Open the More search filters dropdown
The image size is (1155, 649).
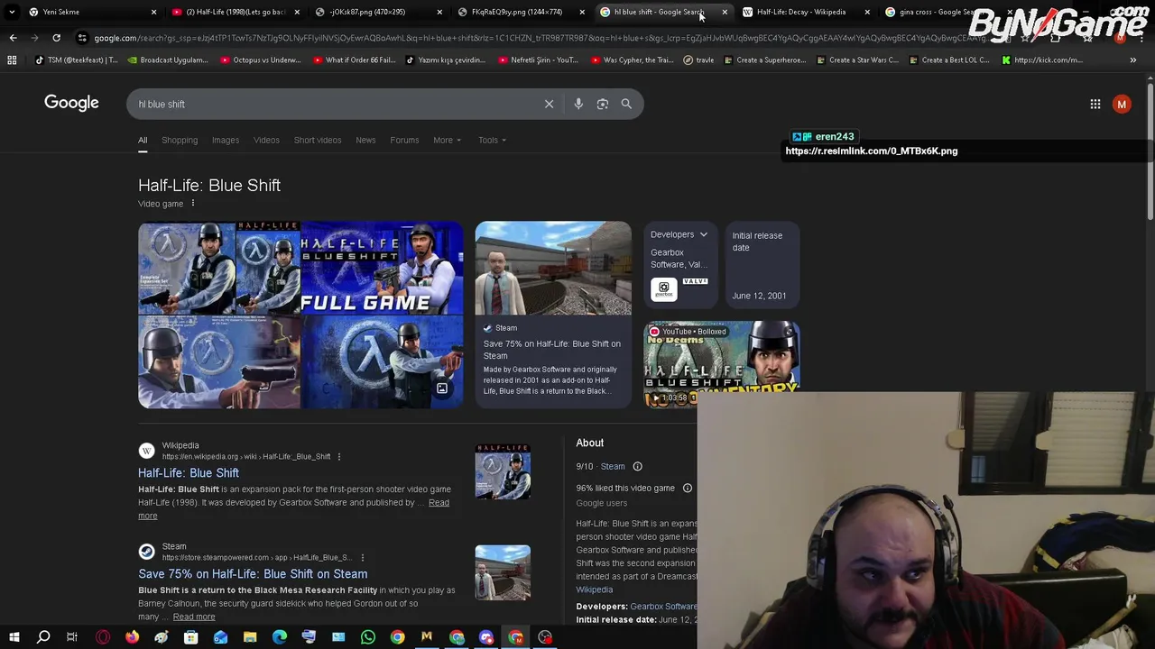tap(447, 140)
